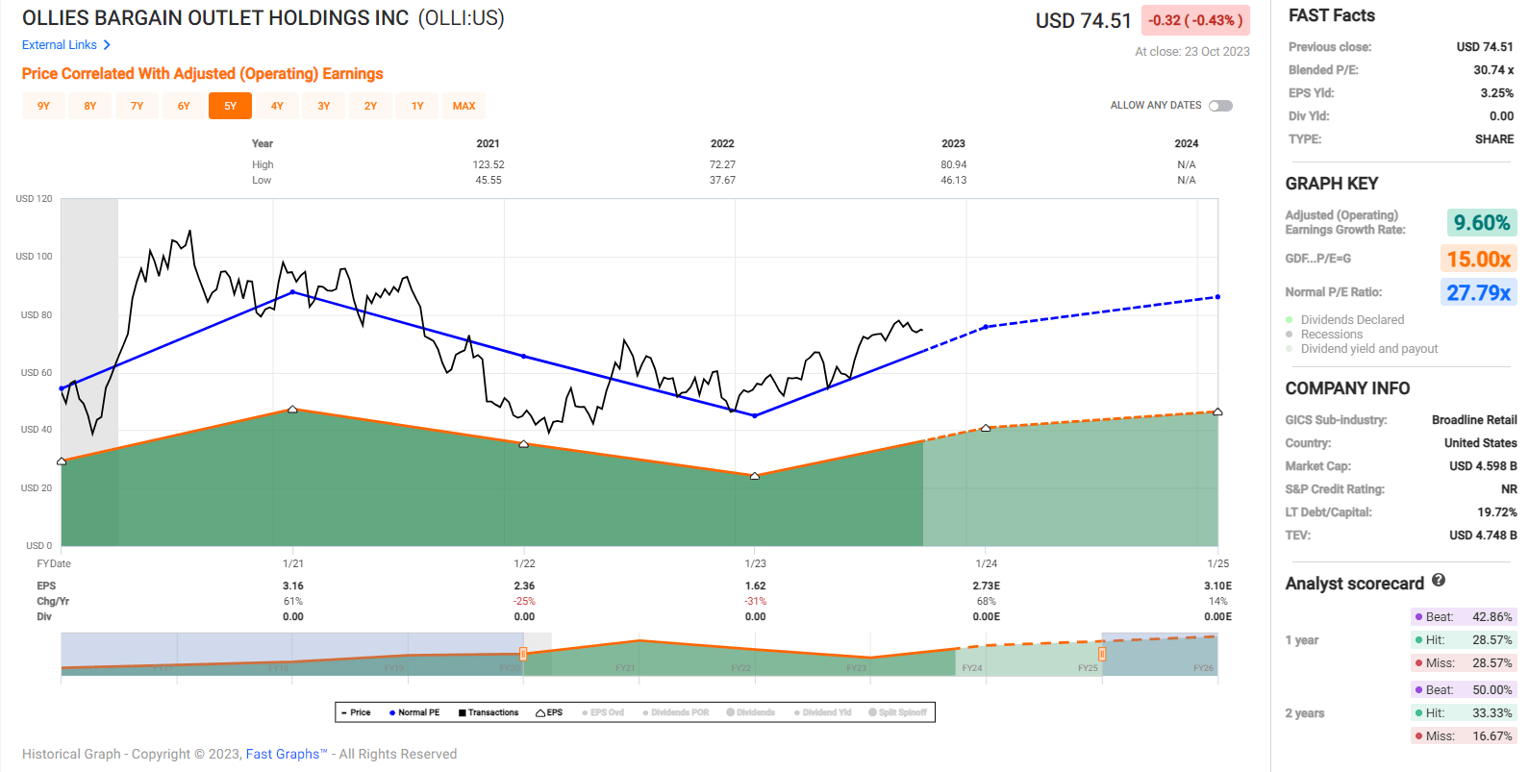
Task: Switch to the 2Y range
Action: (x=370, y=106)
